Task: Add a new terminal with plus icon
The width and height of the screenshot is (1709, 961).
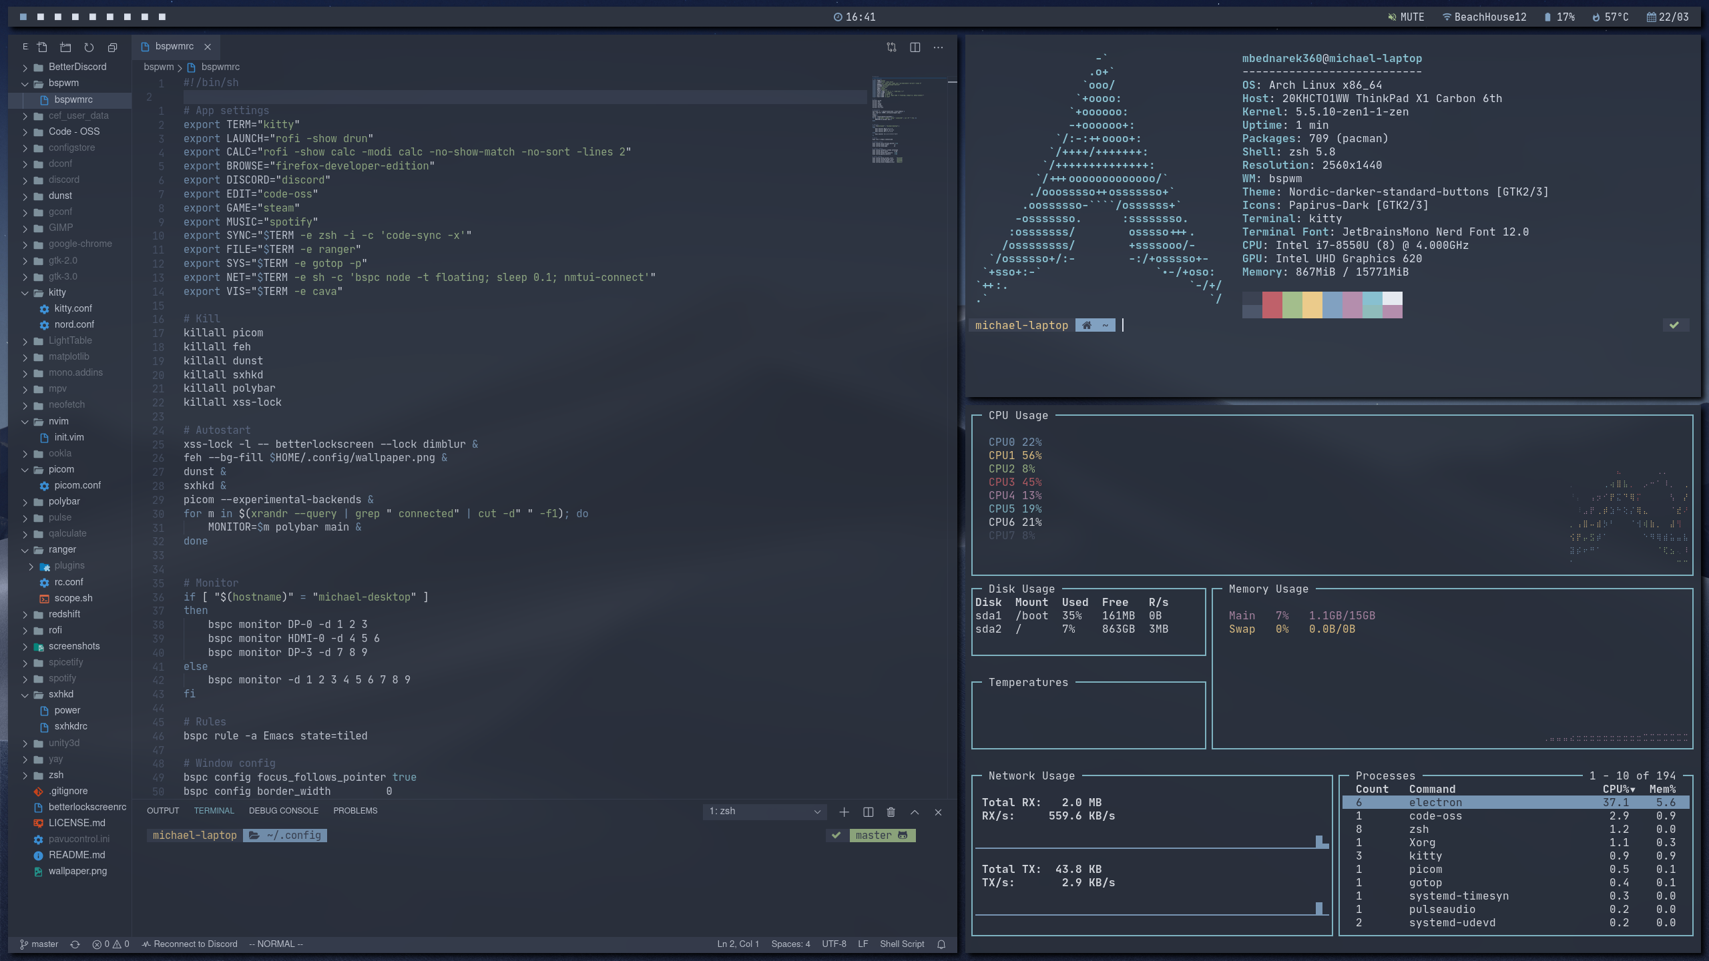Action: pos(844,812)
